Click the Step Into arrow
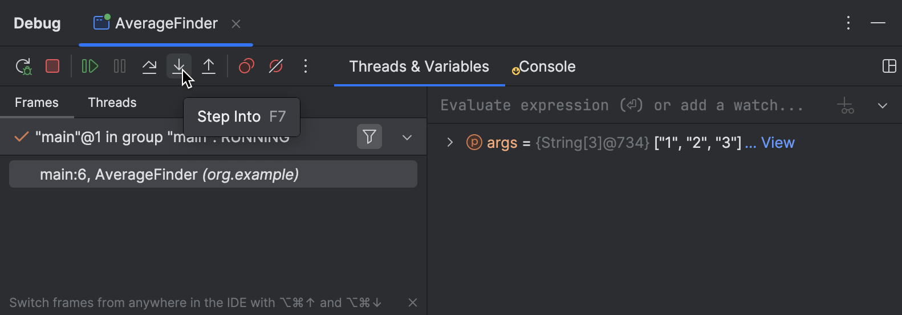The image size is (902, 315). tap(178, 66)
